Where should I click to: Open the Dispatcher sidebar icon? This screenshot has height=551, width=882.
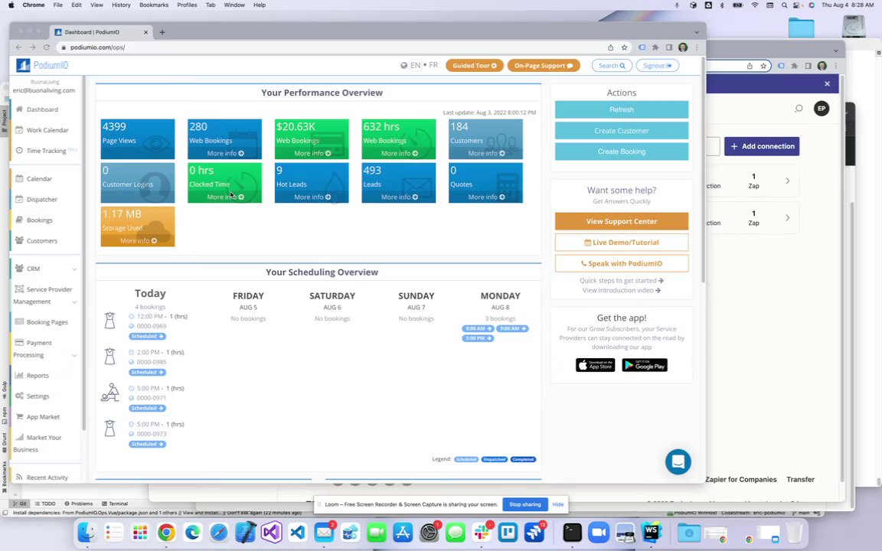(19, 199)
